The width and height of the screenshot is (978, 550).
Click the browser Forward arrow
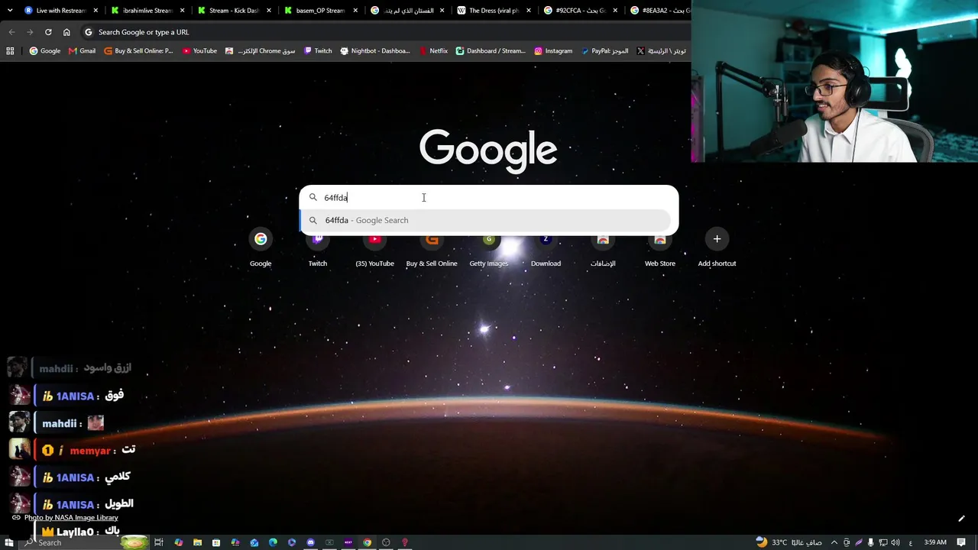click(x=30, y=32)
